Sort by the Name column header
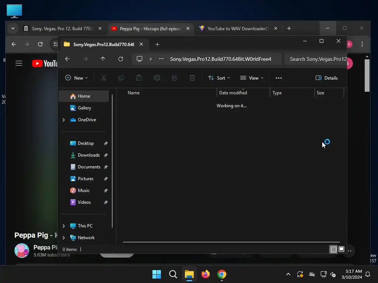378x283 pixels. (x=134, y=93)
